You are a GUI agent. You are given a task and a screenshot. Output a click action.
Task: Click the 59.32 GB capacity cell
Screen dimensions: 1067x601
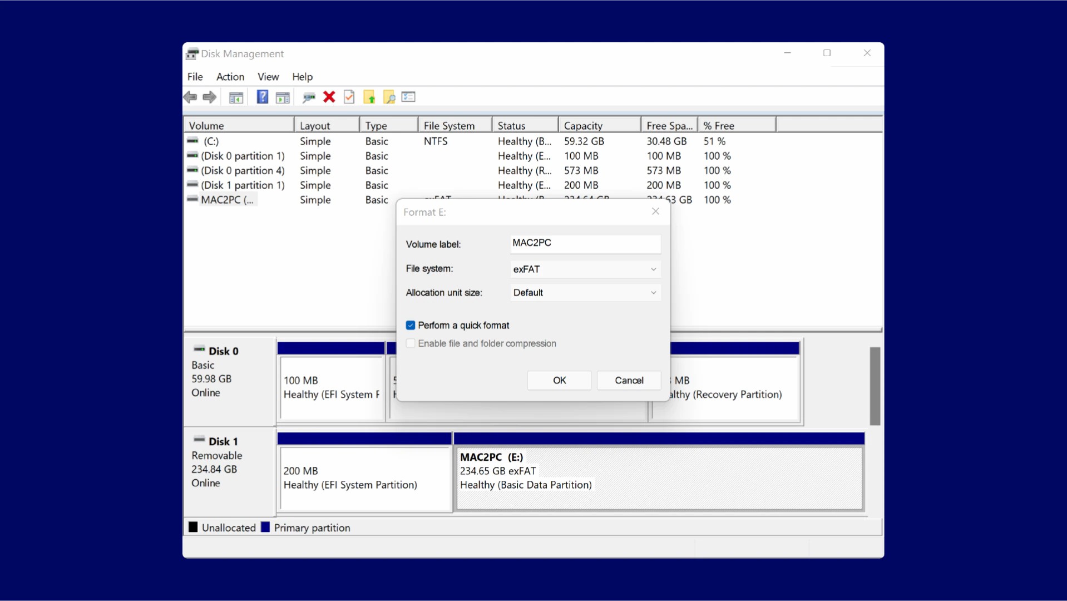pos(584,141)
